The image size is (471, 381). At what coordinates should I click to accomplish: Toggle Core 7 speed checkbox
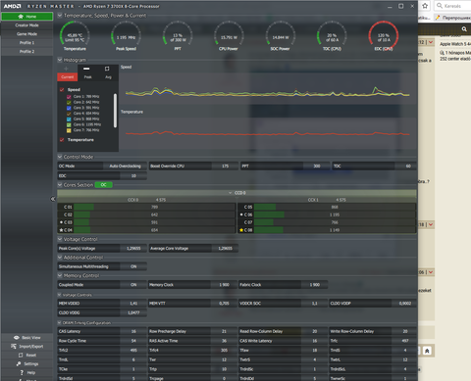(x=69, y=130)
